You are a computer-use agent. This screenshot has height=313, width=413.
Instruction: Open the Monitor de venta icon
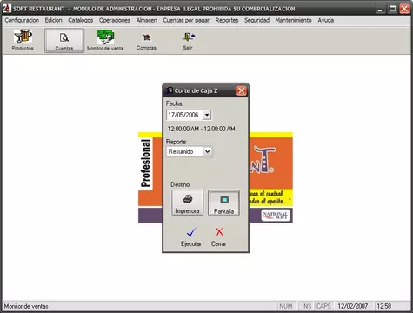(x=105, y=37)
